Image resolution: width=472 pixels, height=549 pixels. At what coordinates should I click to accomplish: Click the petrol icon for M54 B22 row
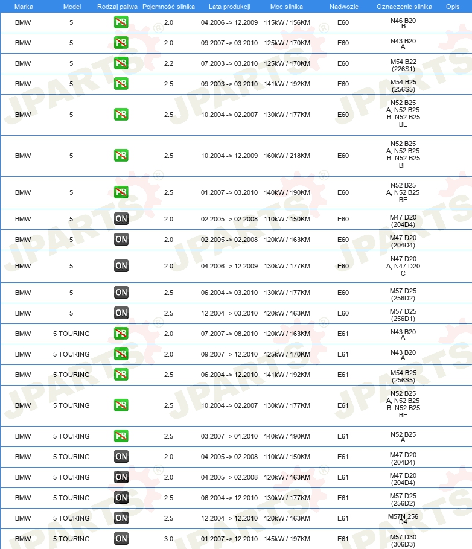(121, 63)
